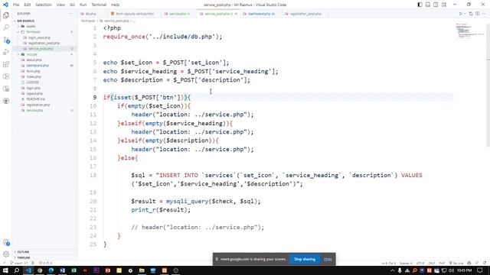
Task: Open the Help menu
Action: click(x=115, y=5)
